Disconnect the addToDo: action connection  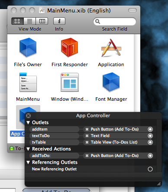(87, 156)
